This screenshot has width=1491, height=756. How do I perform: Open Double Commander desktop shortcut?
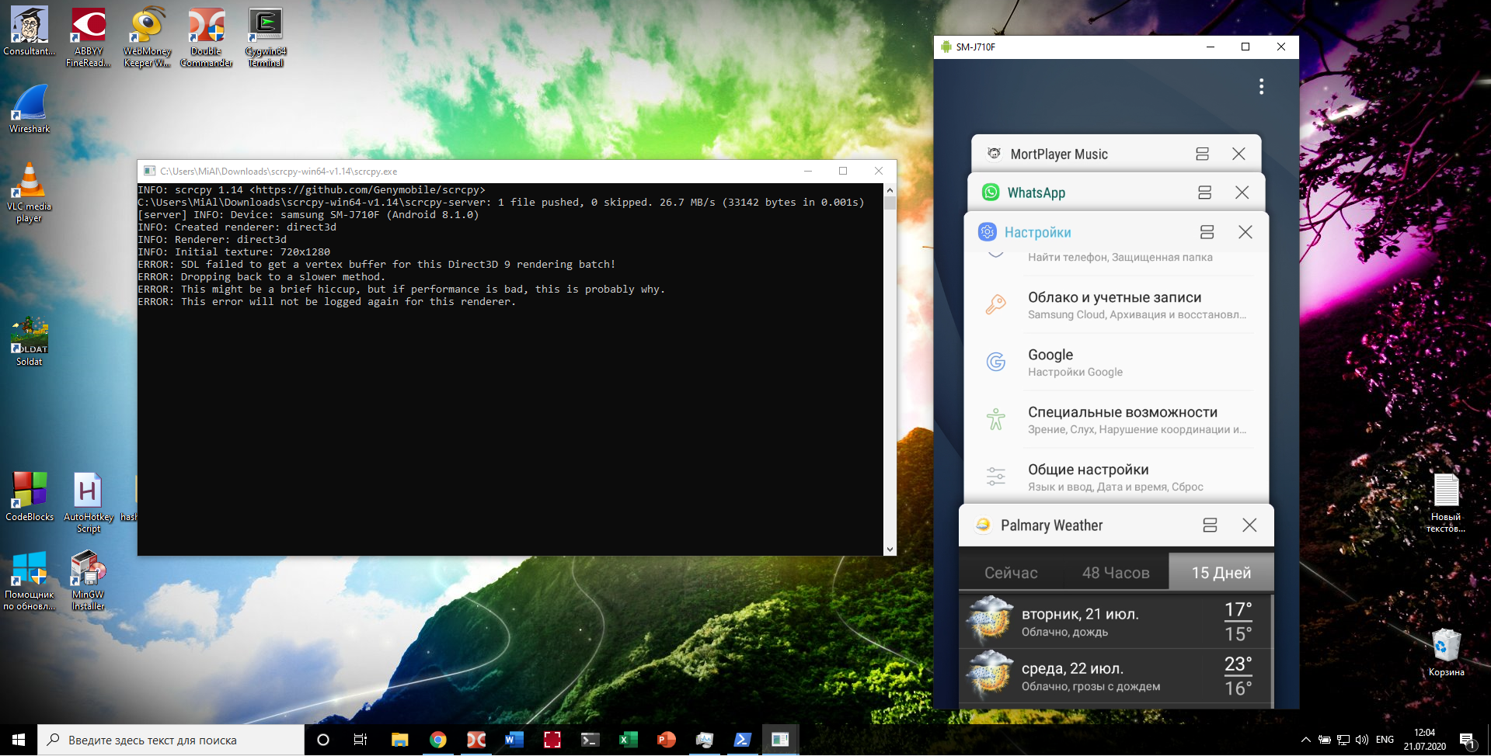tap(206, 36)
